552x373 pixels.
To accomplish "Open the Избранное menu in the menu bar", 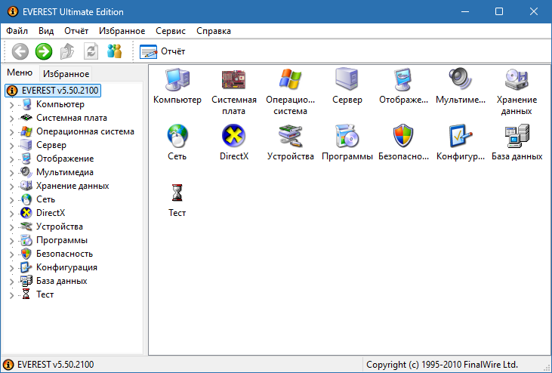I will point(122,31).
